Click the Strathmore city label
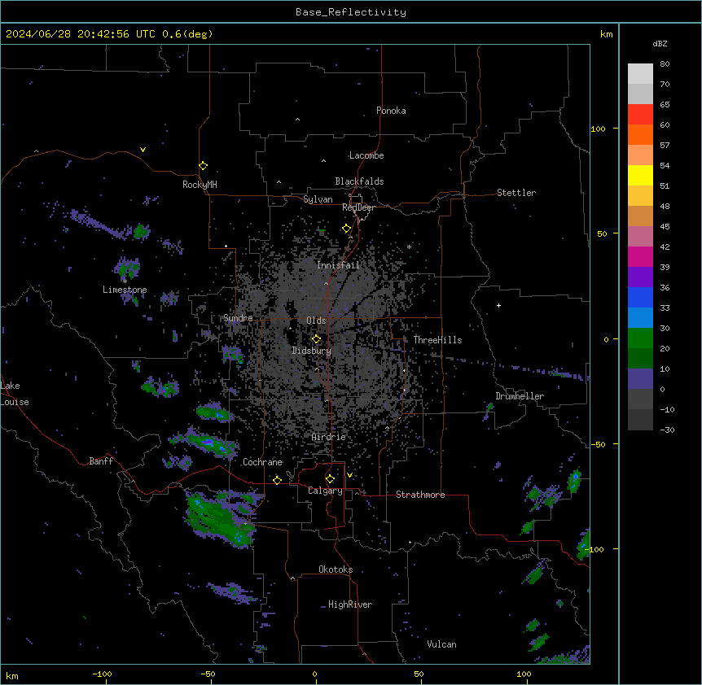This screenshot has height=685, width=702. pos(420,495)
